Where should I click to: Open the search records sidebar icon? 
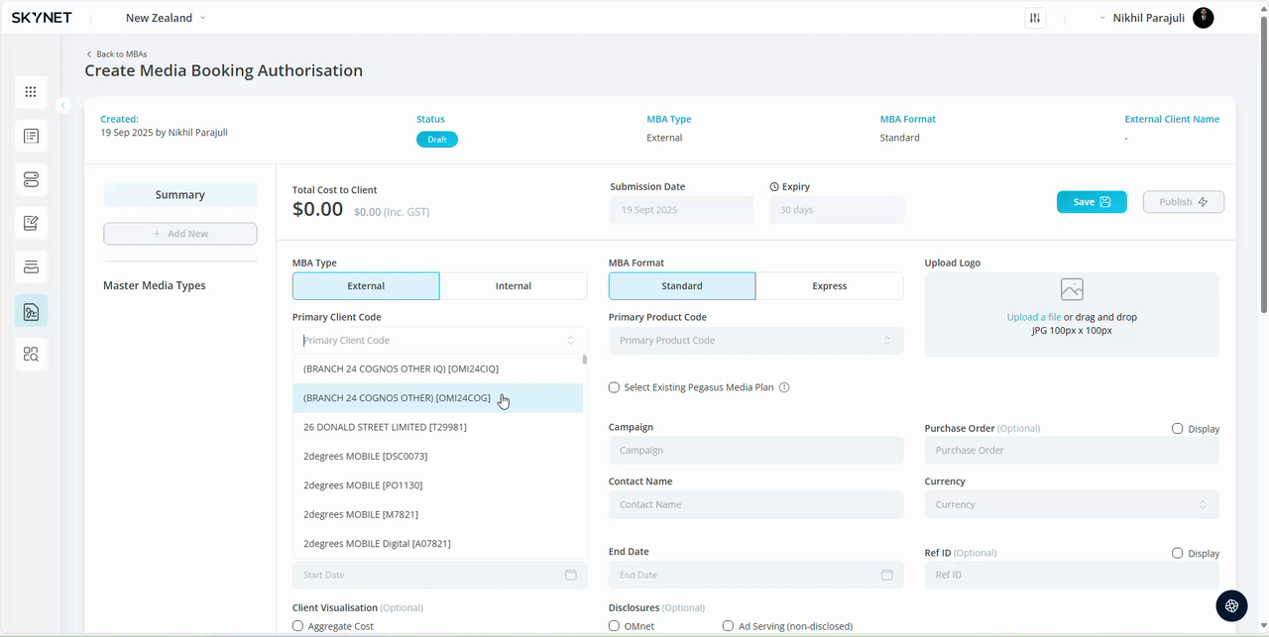coord(31,354)
